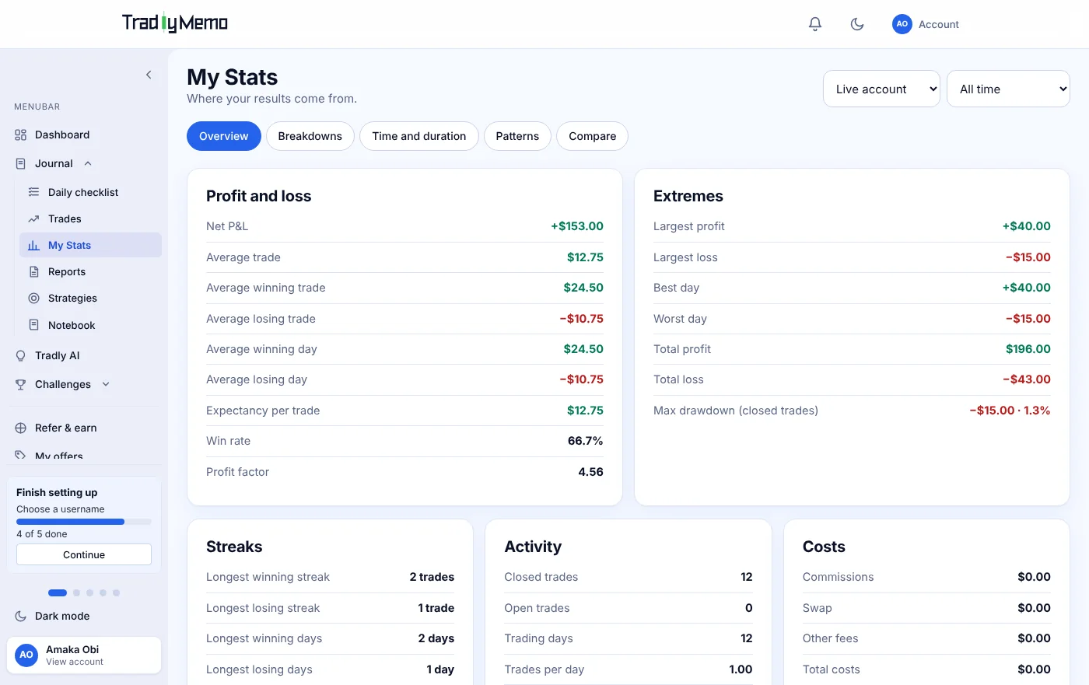The image size is (1089, 685).
Task: Click the Win rate value 66.7%
Action: (586, 441)
